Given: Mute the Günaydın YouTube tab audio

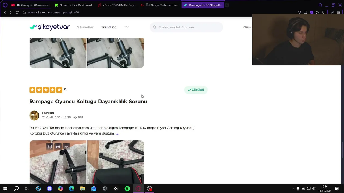Looking at the screenshot, I should pyautogui.click(x=18, y=5).
